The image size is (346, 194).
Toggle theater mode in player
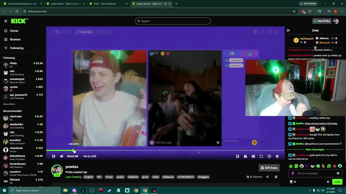pos(253,156)
